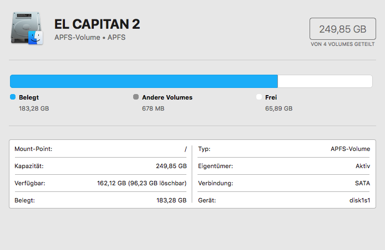Click the white free portion of storage bar

coord(325,81)
